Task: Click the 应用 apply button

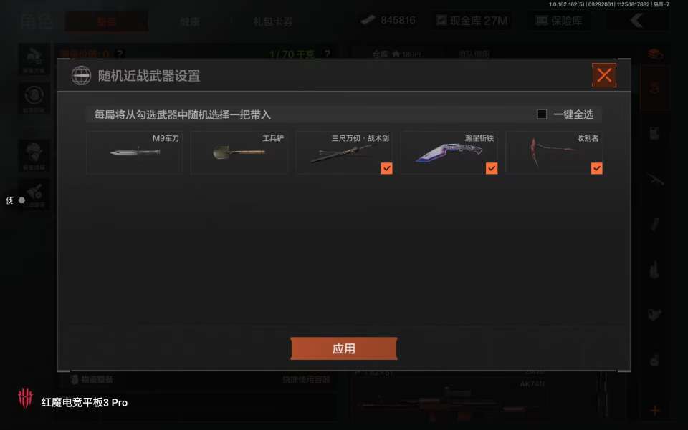Action: click(344, 348)
